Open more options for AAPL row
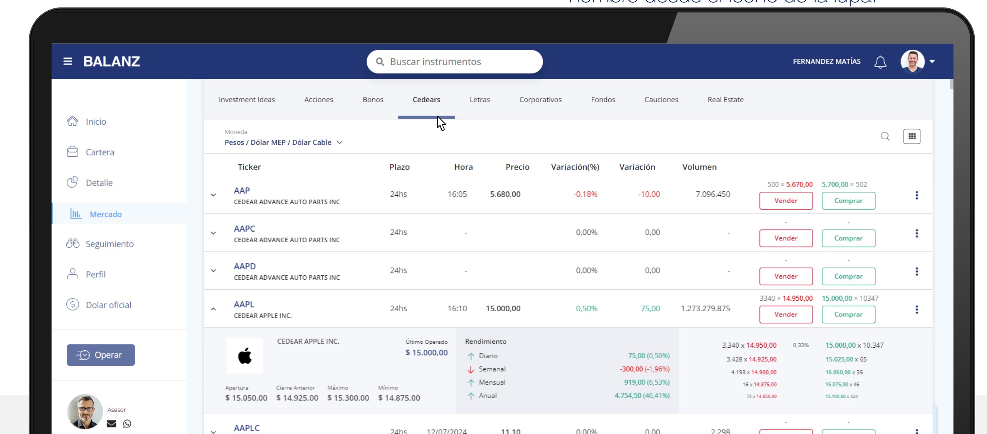Screen dimensions: 987x434 [x=917, y=309]
